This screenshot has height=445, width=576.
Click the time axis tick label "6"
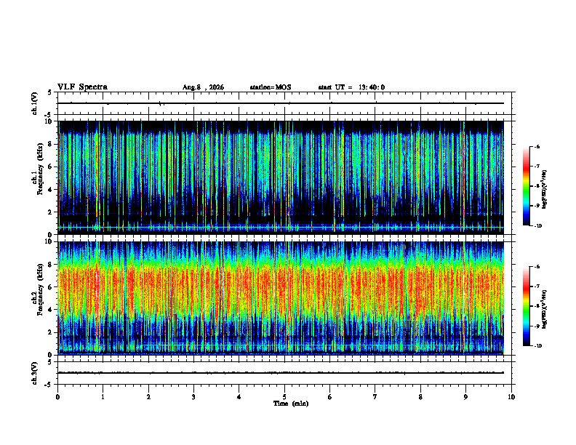coord(330,397)
